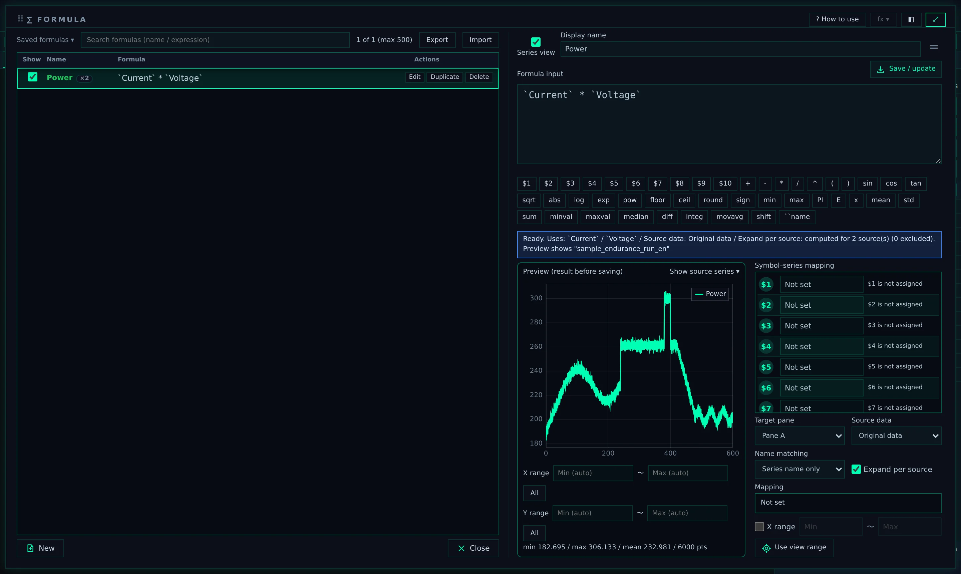Click Use view range target button
The height and width of the screenshot is (574, 961).
(x=793, y=547)
